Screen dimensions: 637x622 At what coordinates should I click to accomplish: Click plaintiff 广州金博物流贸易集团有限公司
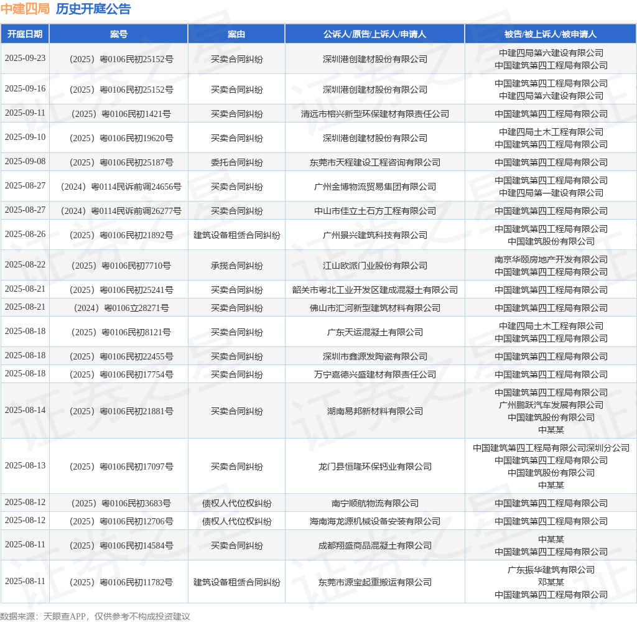[x=374, y=187]
